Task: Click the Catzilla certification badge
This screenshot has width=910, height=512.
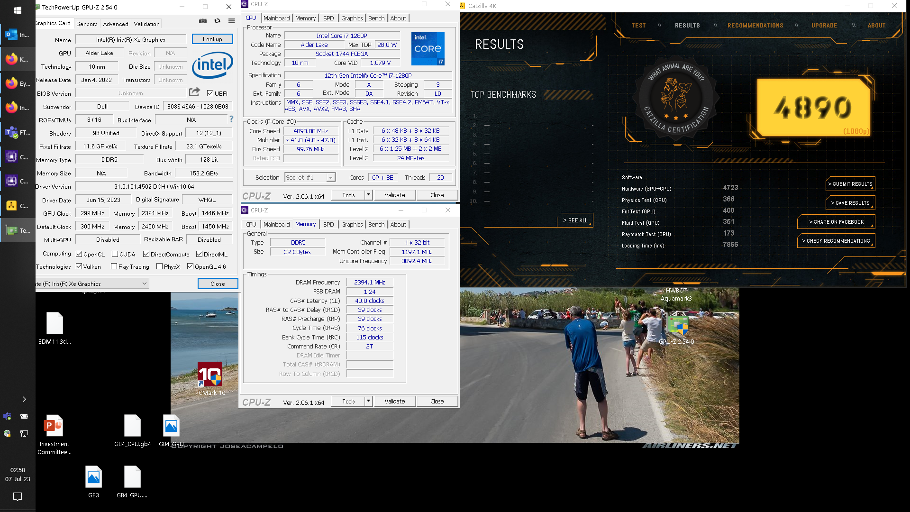Action: (676, 98)
